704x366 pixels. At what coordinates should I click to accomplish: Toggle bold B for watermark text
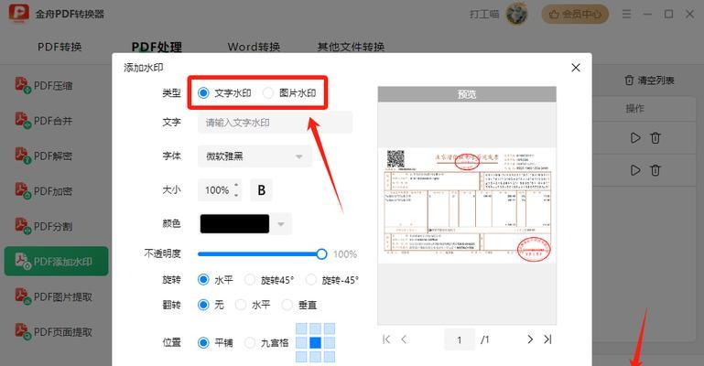point(261,190)
